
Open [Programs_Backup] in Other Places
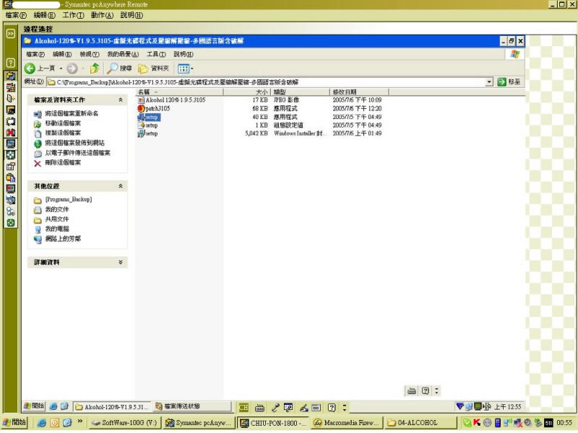pos(68,200)
